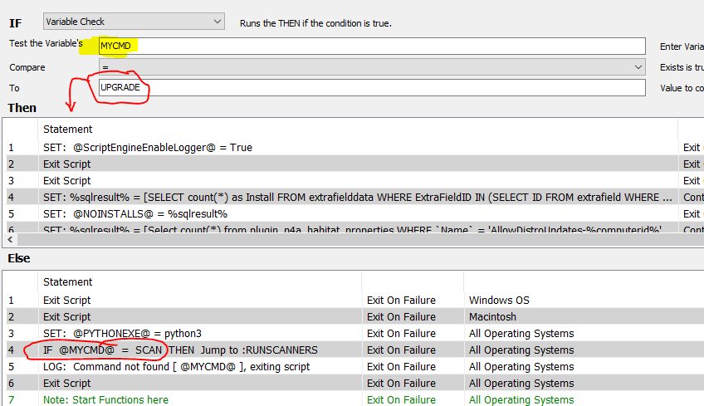Select the SET @ScriptEngineEnableLogger@ statement row

[x=147, y=148]
